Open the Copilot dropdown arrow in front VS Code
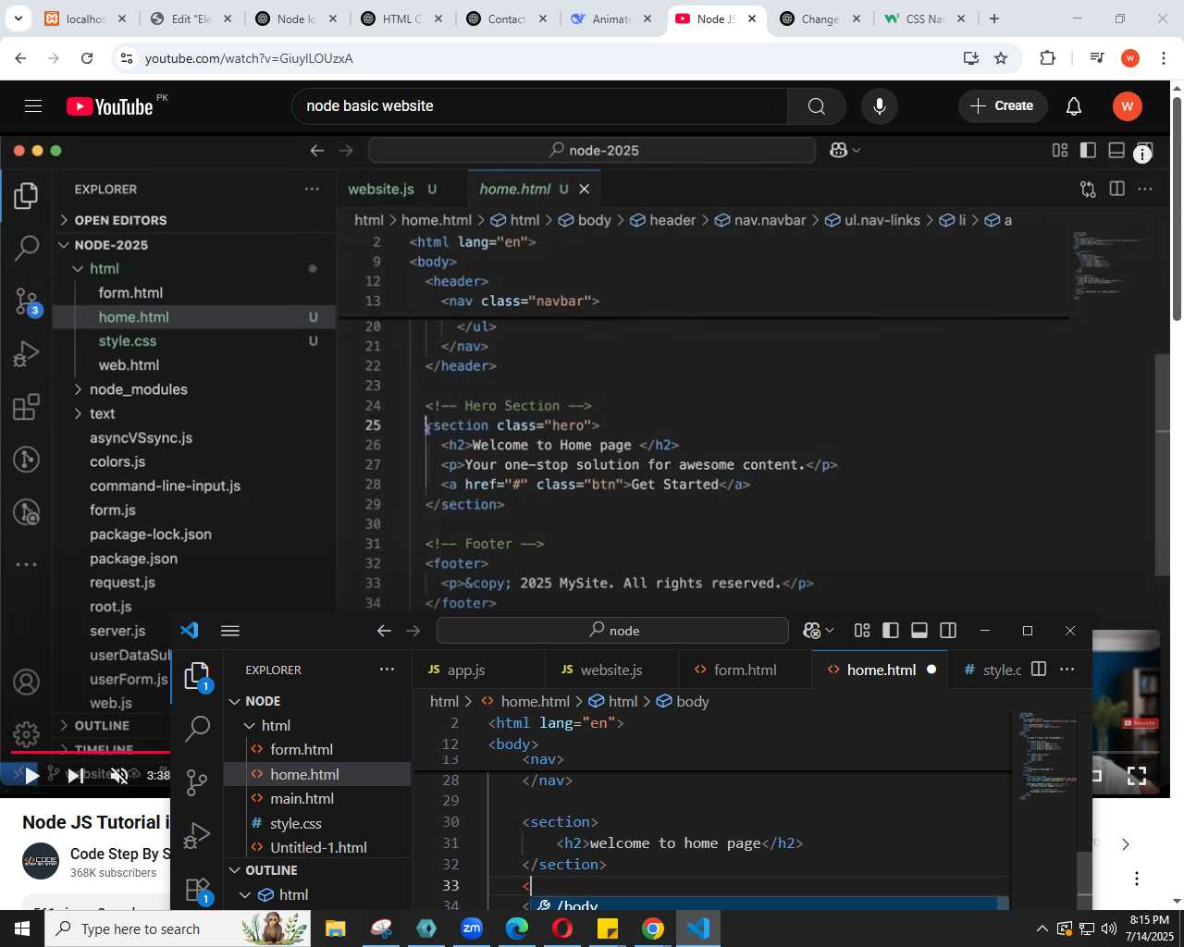Viewport: 1184px width, 947px height. point(829,631)
